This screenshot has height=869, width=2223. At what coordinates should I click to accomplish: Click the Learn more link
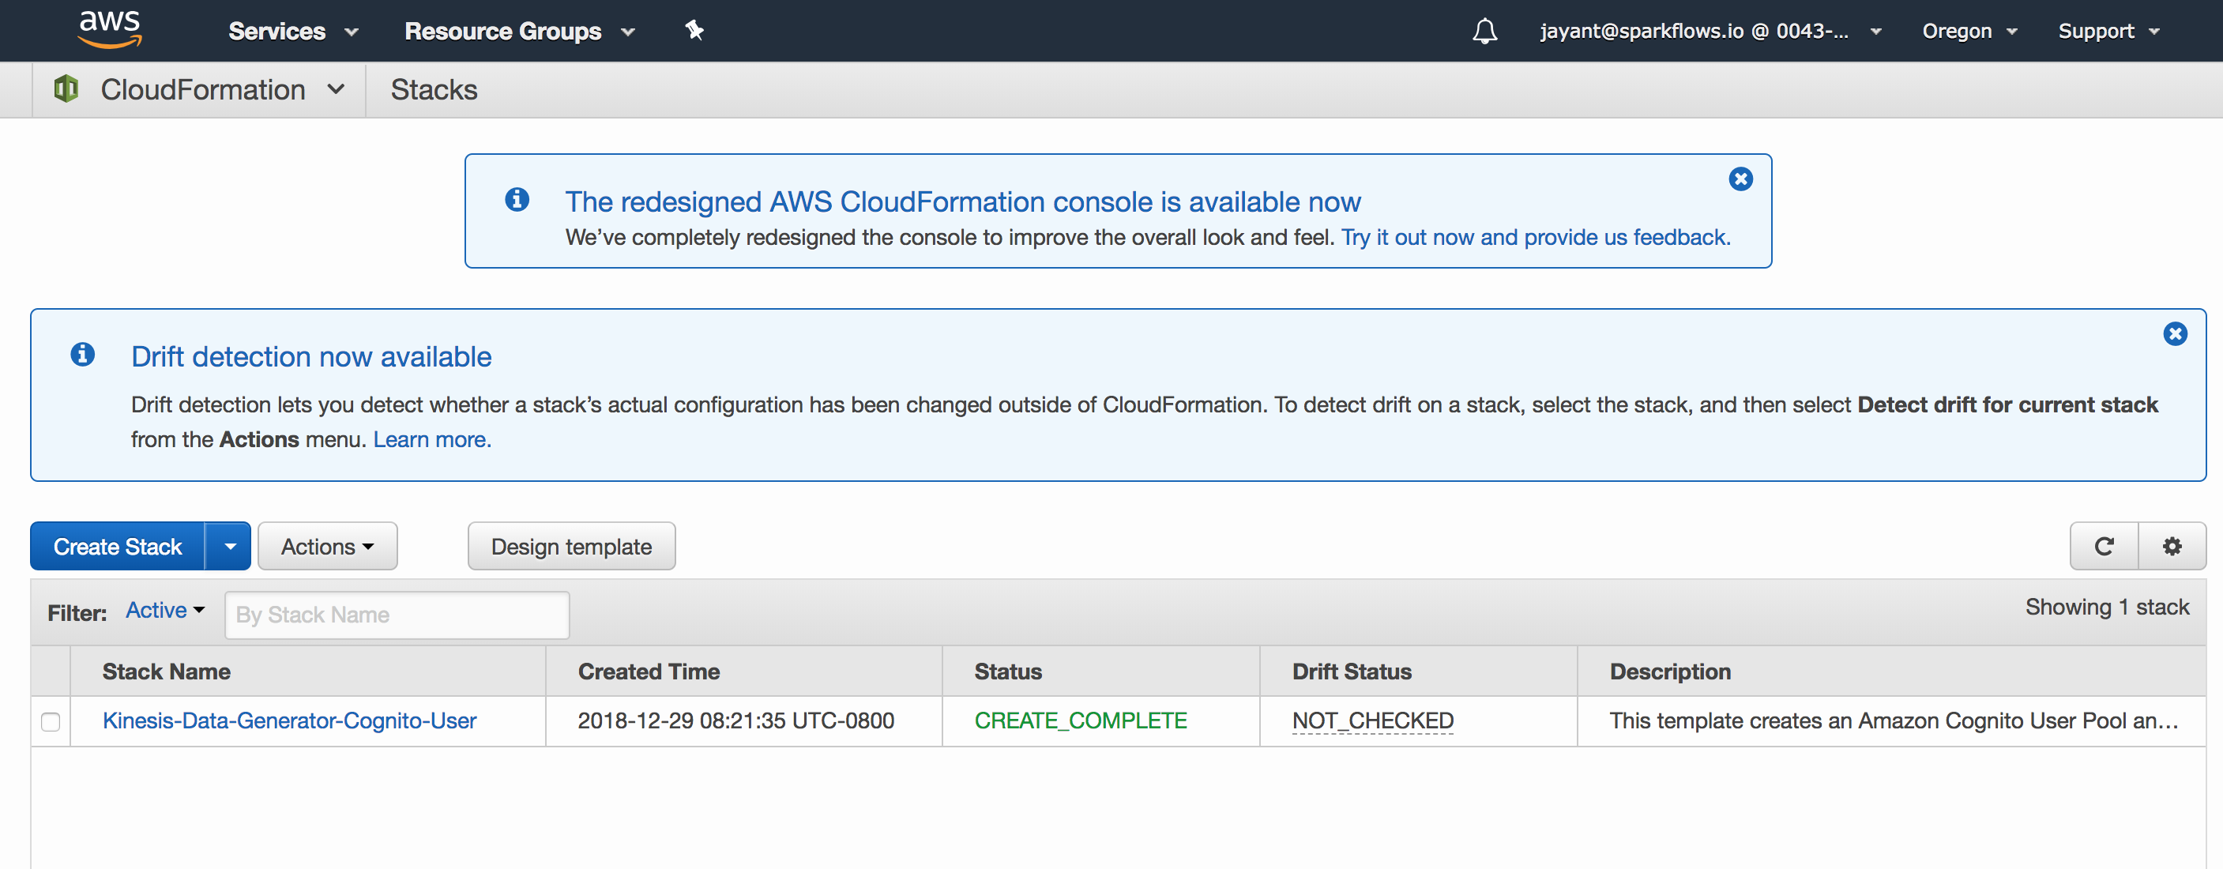pos(431,440)
